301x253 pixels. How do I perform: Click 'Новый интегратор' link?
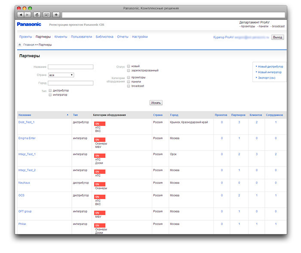tap(270, 72)
